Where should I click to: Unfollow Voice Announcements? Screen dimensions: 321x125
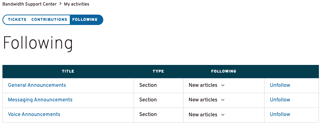tap(280, 115)
